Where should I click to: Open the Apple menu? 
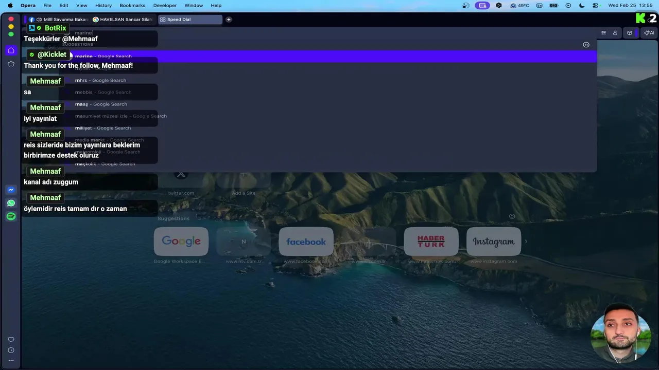point(10,5)
